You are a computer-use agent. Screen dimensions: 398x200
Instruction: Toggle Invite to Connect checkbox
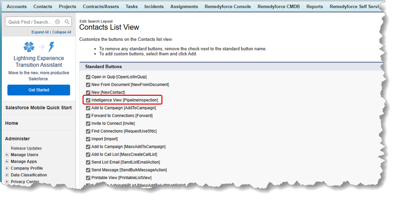(88, 124)
